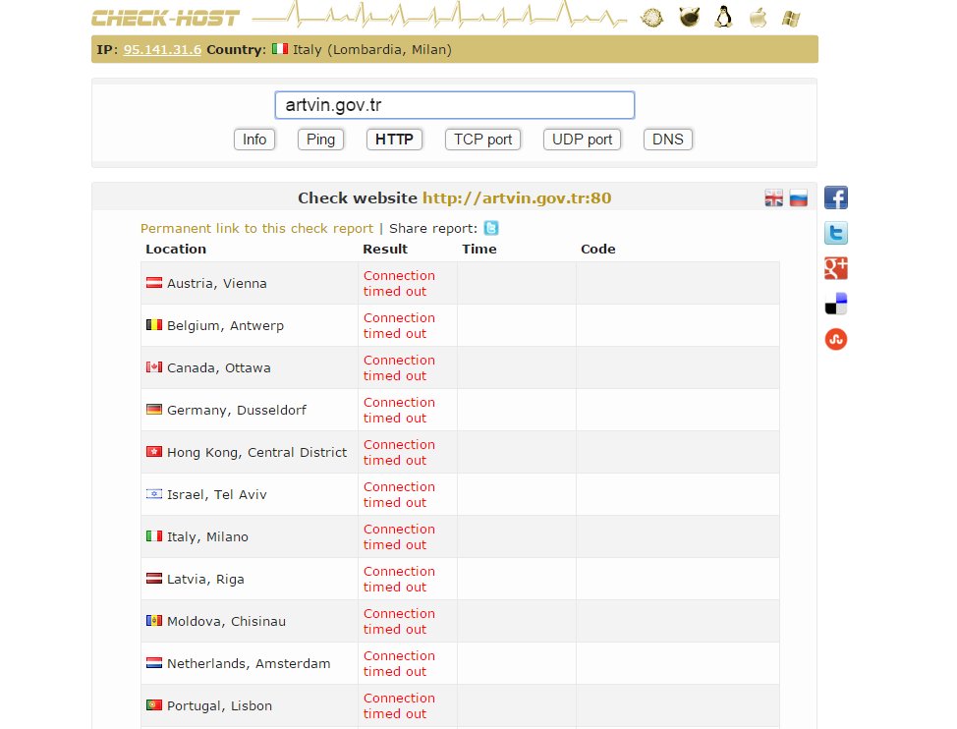Share on Delicious from the sidebar
The image size is (957, 729).
click(836, 304)
